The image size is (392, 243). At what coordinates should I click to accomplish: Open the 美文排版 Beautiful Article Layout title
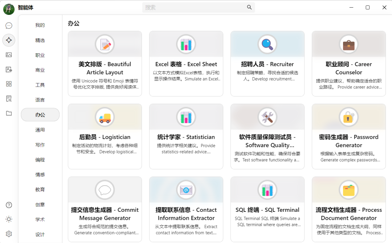click(x=105, y=68)
